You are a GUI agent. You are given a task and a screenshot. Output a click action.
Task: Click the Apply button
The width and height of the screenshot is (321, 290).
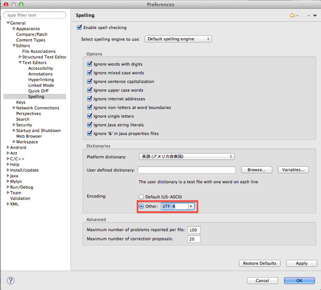(302, 263)
